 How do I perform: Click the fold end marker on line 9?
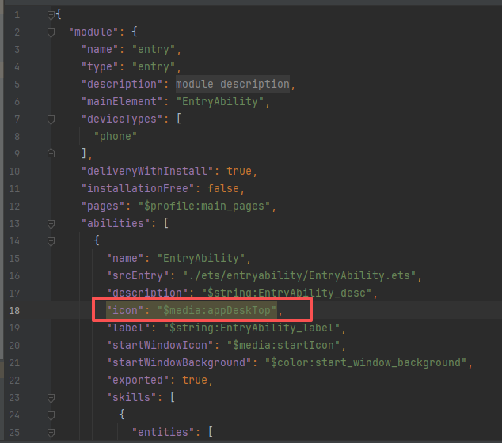coord(51,153)
